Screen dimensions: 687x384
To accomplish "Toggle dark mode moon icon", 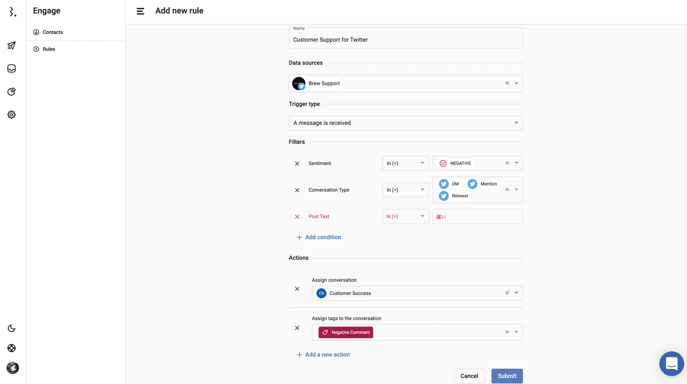I will 12,328.
